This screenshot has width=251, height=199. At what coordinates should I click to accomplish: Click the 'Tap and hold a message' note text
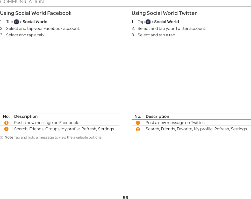(58, 138)
